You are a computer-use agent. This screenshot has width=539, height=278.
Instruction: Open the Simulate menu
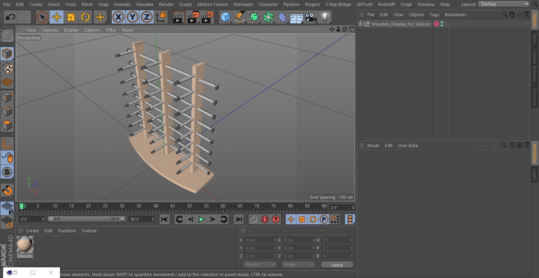coord(145,4)
